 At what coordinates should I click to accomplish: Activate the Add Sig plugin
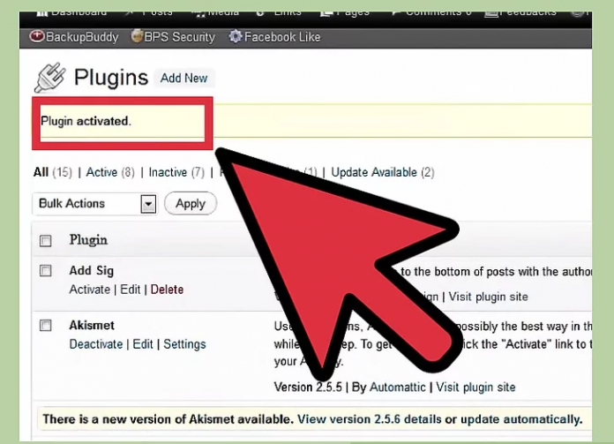pos(89,290)
